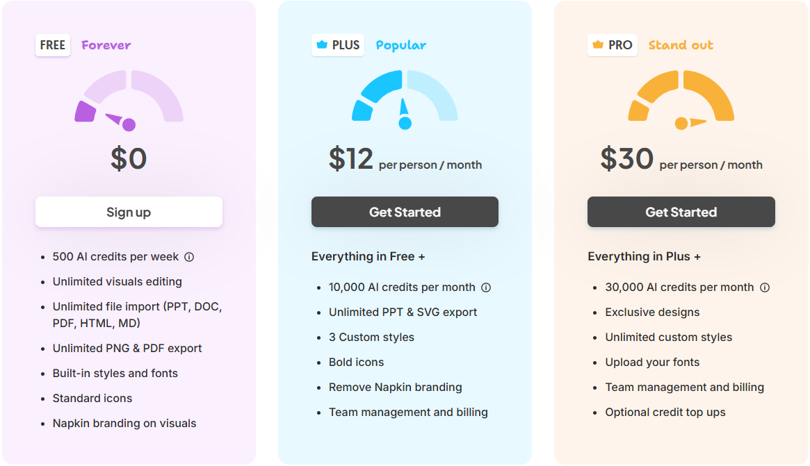Click the orange Stand out label
The image size is (810, 466).
[x=681, y=45]
